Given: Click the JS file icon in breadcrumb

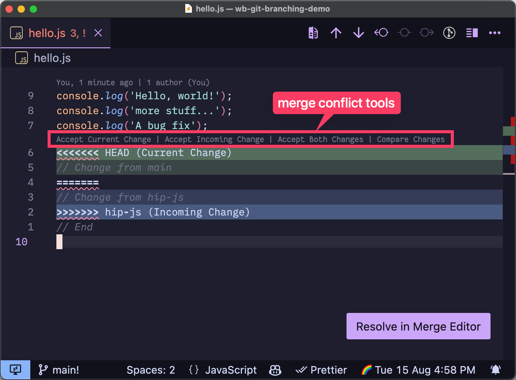Looking at the screenshot, I should (x=22, y=58).
